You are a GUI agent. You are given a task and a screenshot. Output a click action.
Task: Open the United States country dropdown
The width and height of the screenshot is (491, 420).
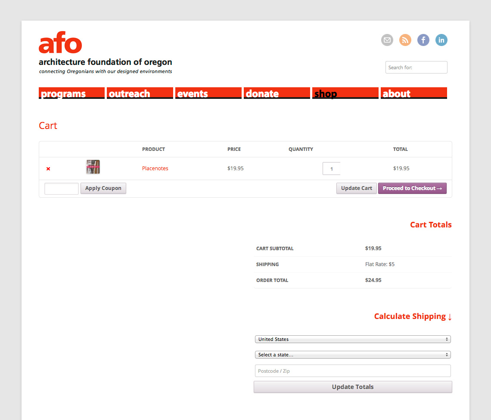(x=353, y=339)
